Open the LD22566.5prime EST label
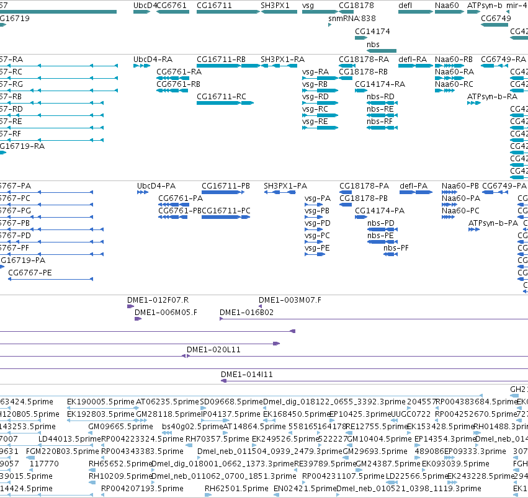 click(417, 476)
